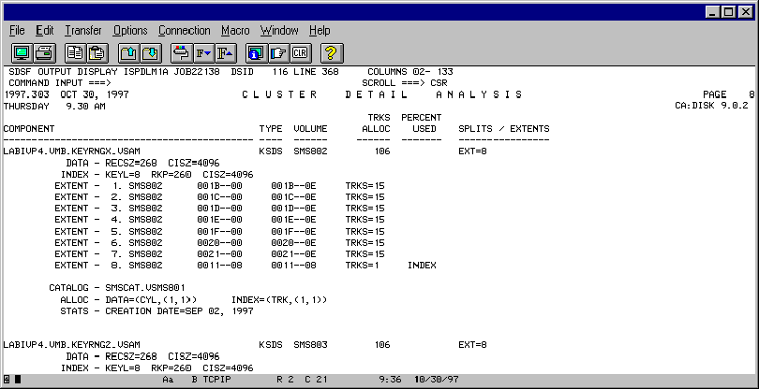
Task: Increase font size with F-up icon
Action: tap(226, 52)
